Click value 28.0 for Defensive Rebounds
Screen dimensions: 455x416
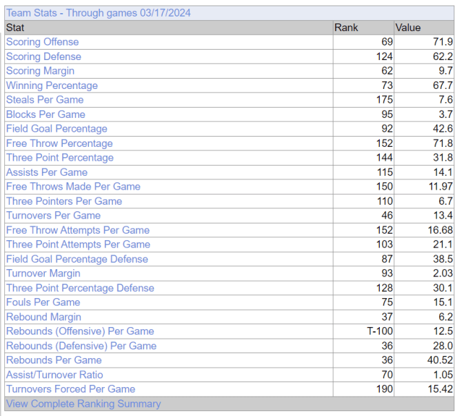(x=443, y=346)
